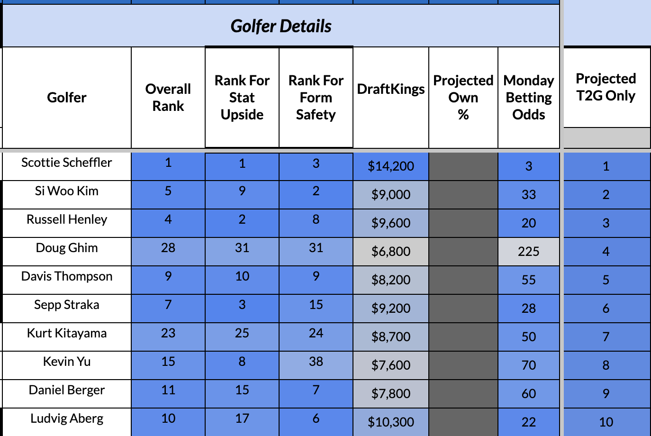651x436 pixels.
Task: Click Ludvig Aberg's $10,300 salary cell
Action: click(x=391, y=422)
